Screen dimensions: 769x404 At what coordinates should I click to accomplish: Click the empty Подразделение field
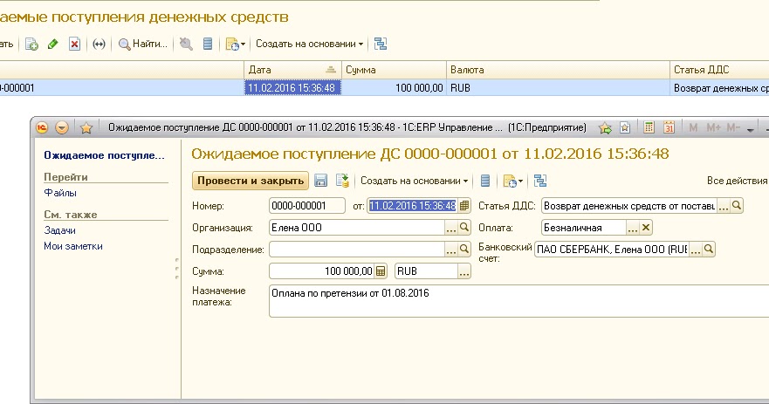(x=357, y=250)
